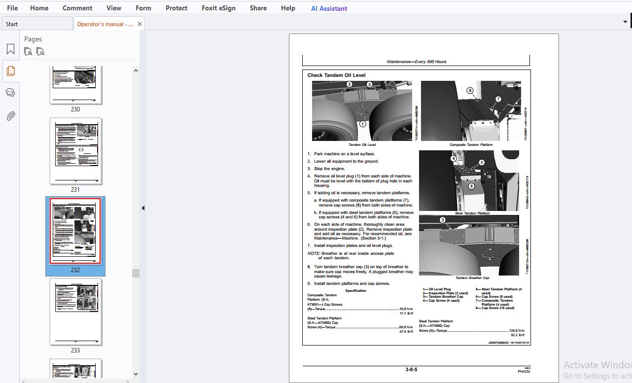The width and height of the screenshot is (632, 383).
Task: Click the "125.0 N·m" torque value
Action: tap(517, 331)
